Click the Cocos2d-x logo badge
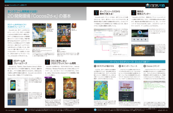The width and height of the screenshot is (173, 113). coord(155,6)
